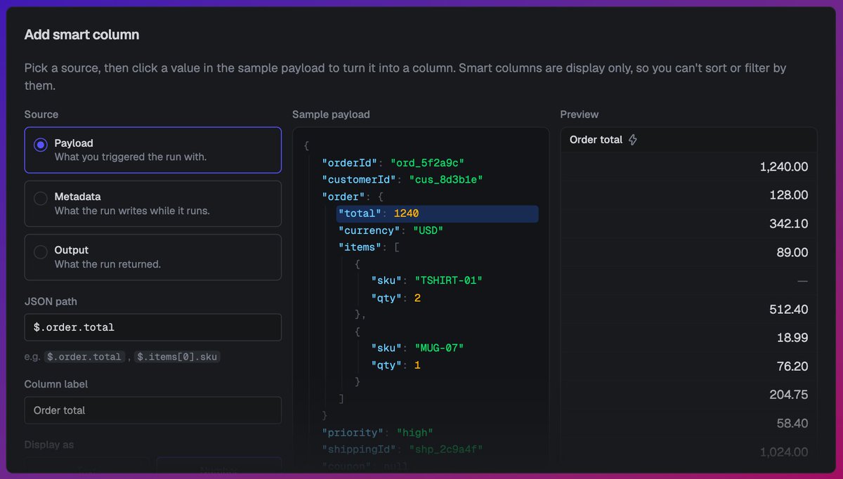The height and width of the screenshot is (479, 843).
Task: Click the JSON path input field
Action: click(x=152, y=327)
